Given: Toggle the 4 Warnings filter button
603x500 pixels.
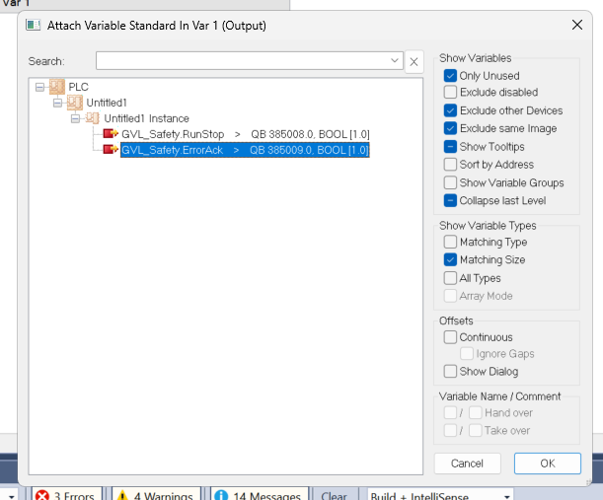Looking at the screenshot, I should [156, 495].
